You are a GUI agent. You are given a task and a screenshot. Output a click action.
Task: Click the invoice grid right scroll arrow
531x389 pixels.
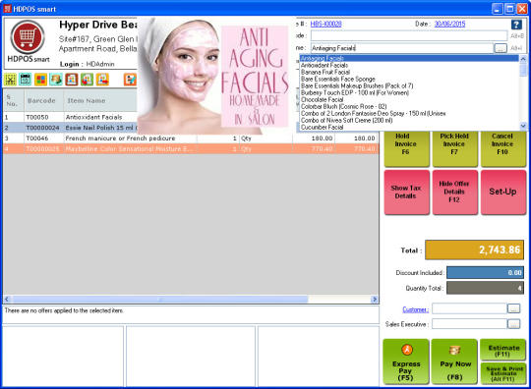[x=375, y=299]
